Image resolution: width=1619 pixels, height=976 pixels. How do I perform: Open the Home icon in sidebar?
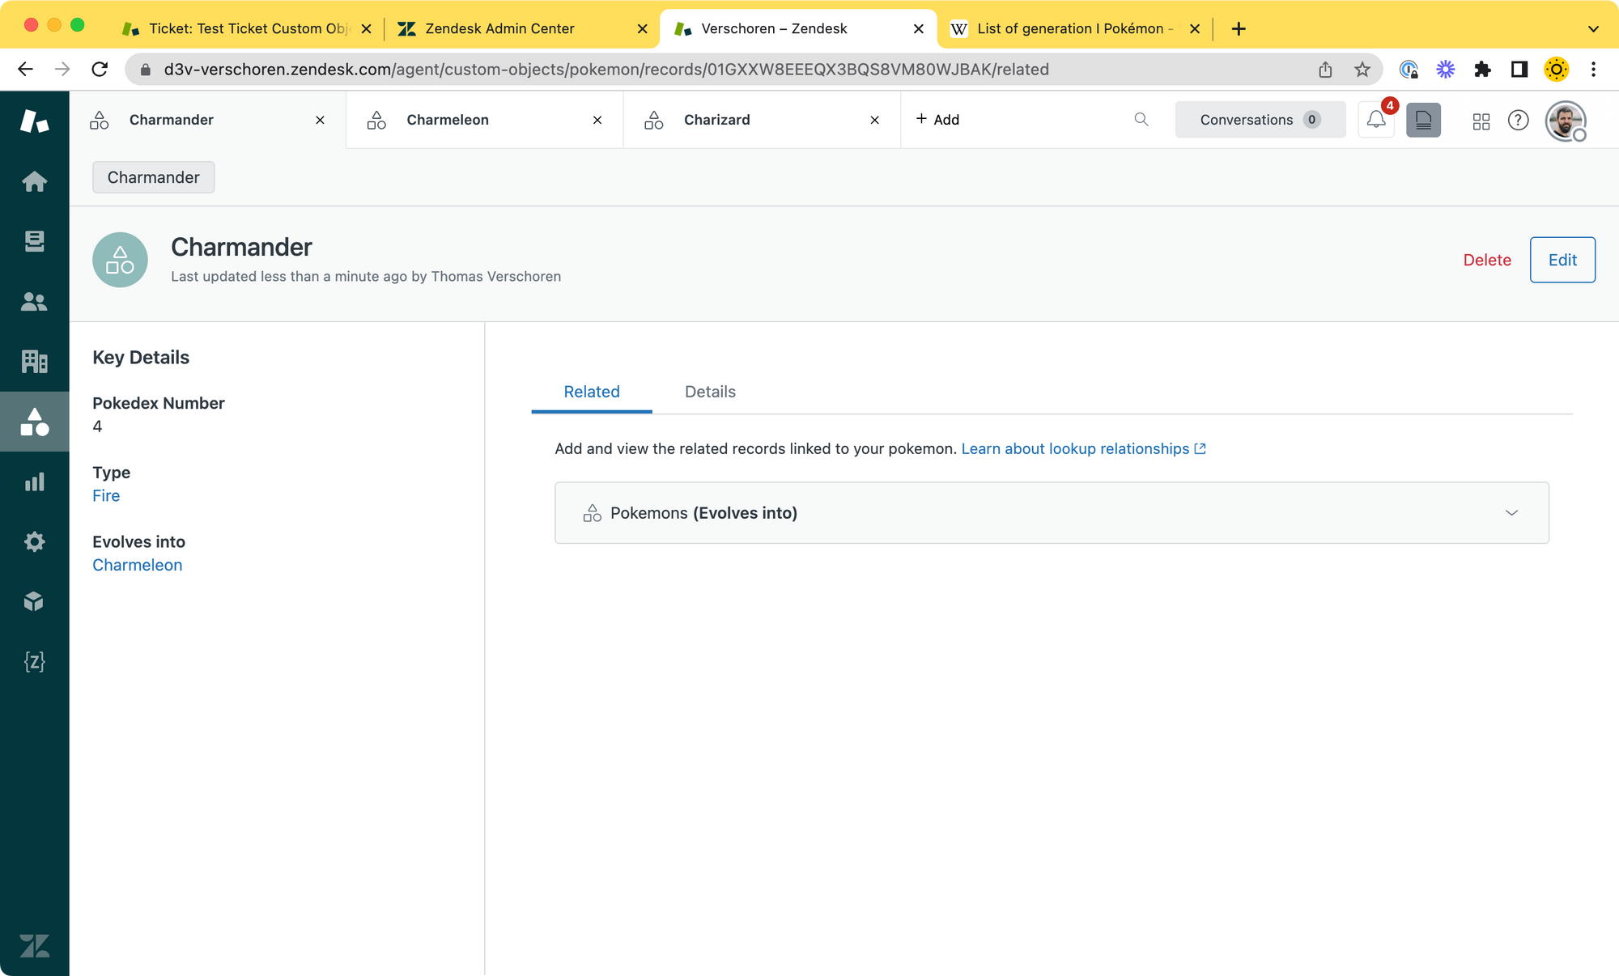point(34,181)
